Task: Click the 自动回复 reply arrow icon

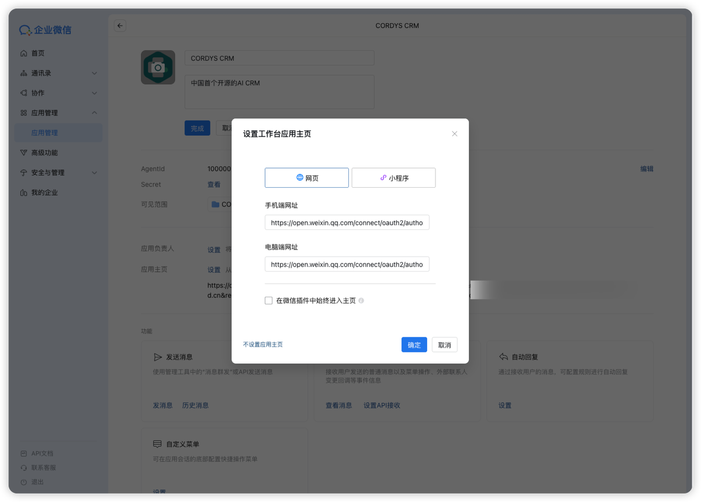Action: [x=503, y=357]
